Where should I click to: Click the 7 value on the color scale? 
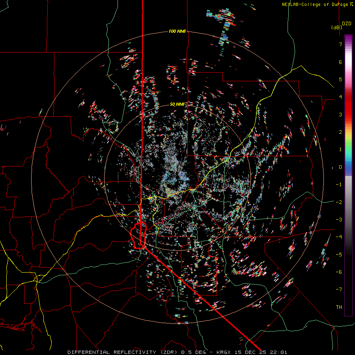tap(340, 44)
